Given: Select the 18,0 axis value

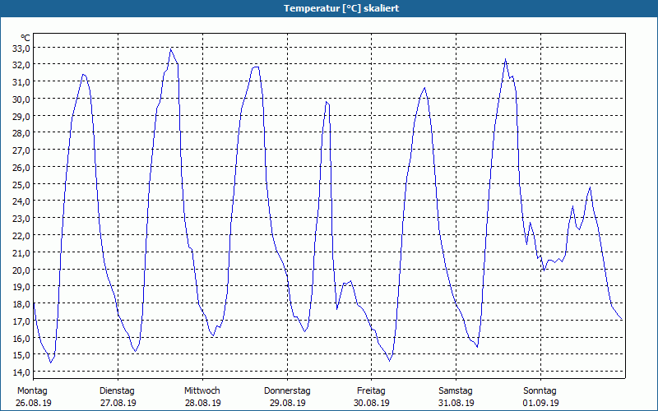Looking at the screenshot, I should tap(21, 303).
